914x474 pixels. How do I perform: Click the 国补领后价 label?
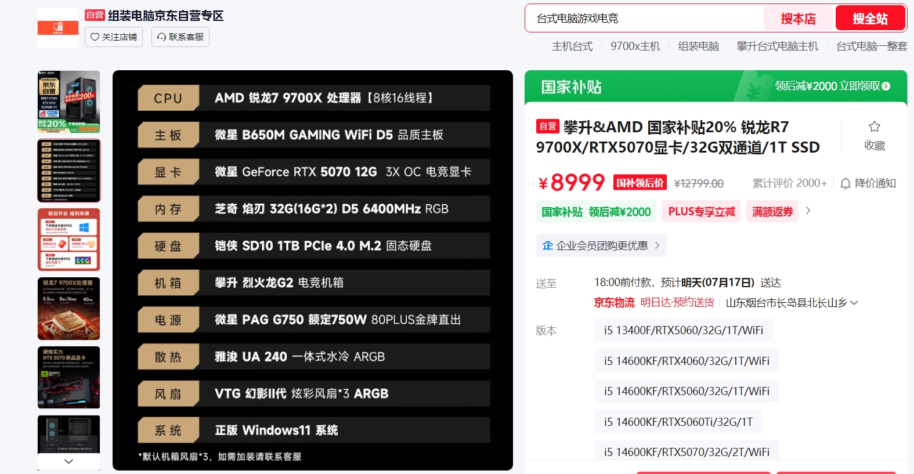(640, 183)
